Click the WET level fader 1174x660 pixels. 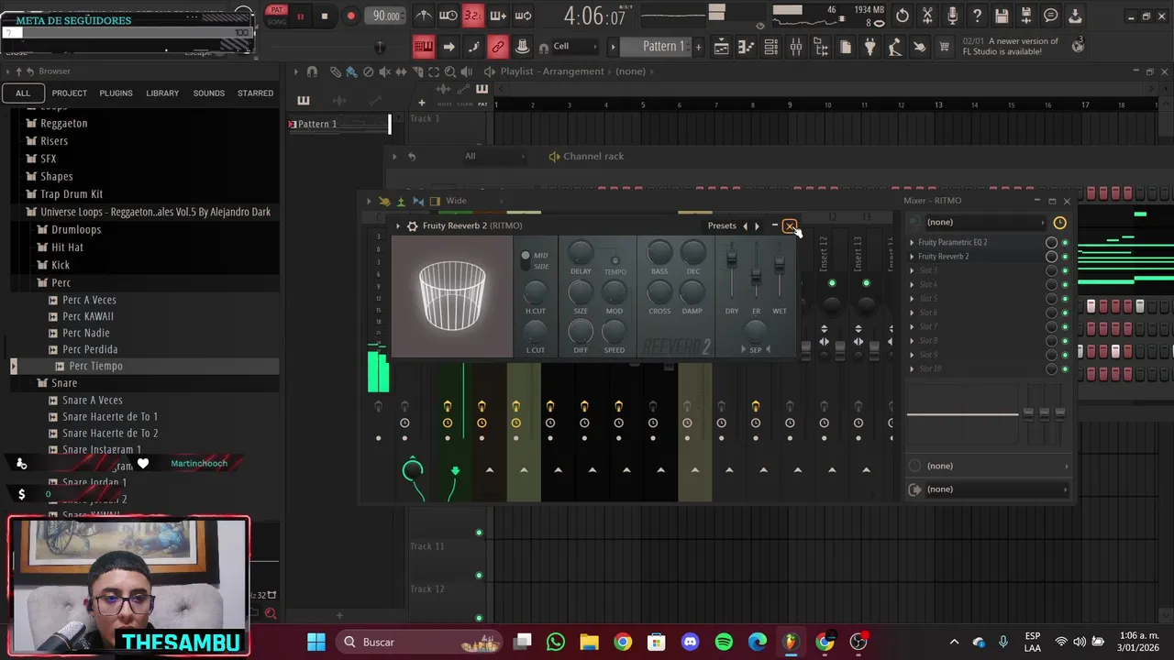tap(779, 263)
